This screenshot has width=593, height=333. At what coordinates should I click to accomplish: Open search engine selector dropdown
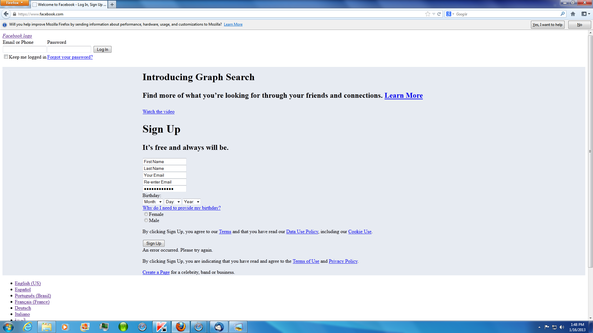point(450,14)
